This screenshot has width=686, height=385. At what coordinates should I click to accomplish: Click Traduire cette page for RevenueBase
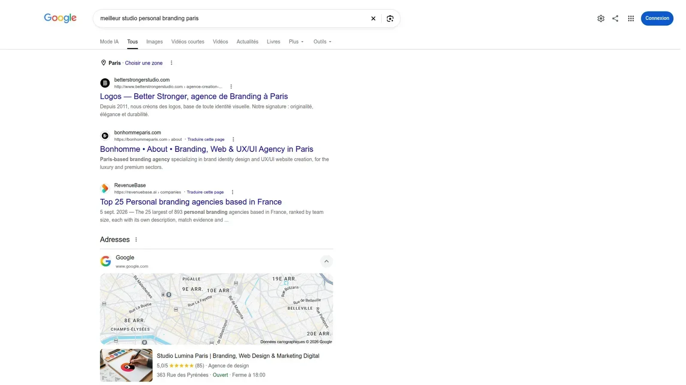(x=205, y=192)
